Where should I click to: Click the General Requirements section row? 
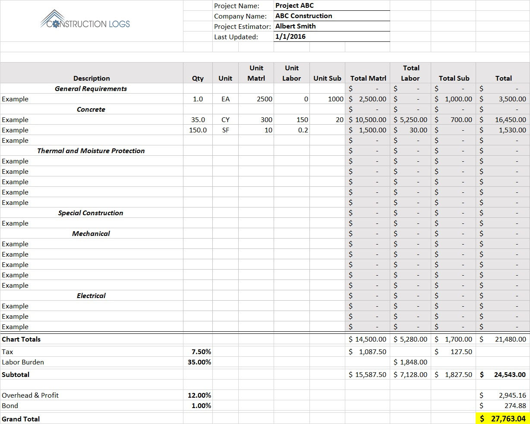(91, 88)
